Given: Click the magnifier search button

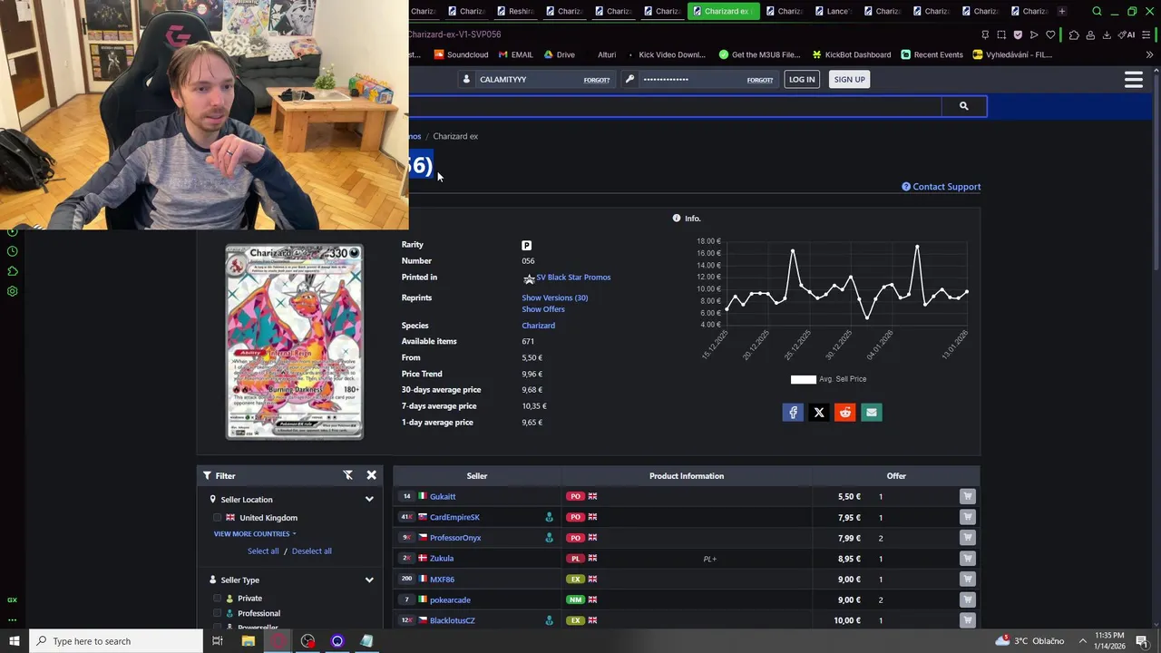Looking at the screenshot, I should tap(963, 106).
